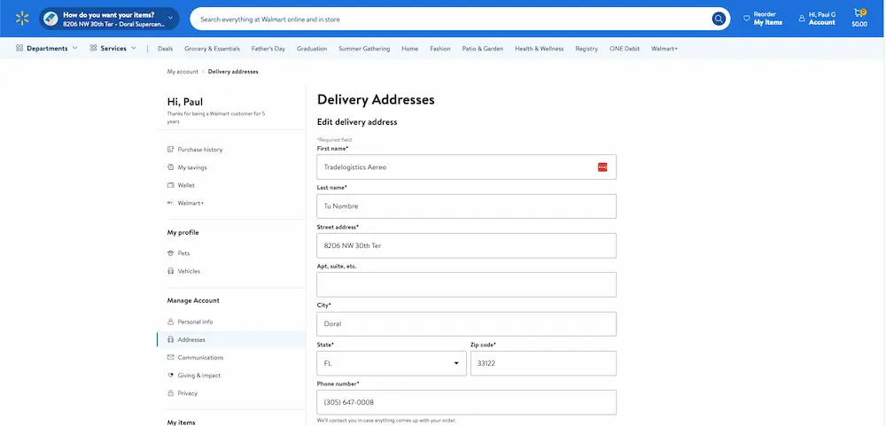Image resolution: width=886 pixels, height=426 pixels.
Task: Click the Personal info icon
Action: (171, 322)
